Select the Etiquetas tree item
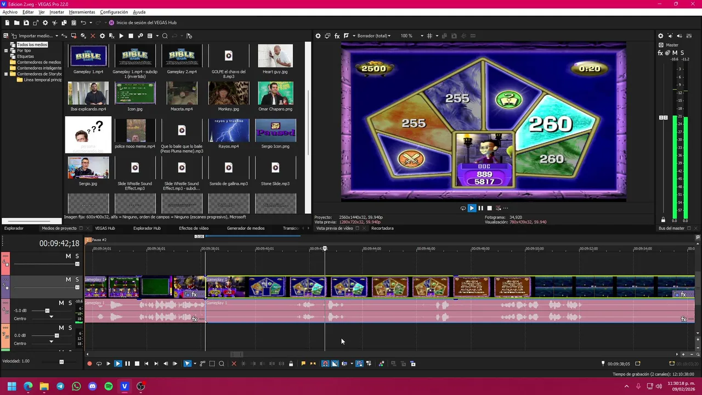The height and width of the screenshot is (395, 702). click(25, 57)
